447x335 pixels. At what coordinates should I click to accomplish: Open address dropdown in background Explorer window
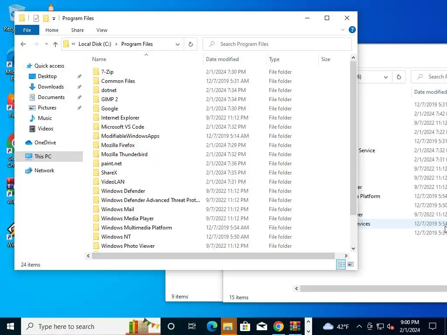click(x=386, y=77)
